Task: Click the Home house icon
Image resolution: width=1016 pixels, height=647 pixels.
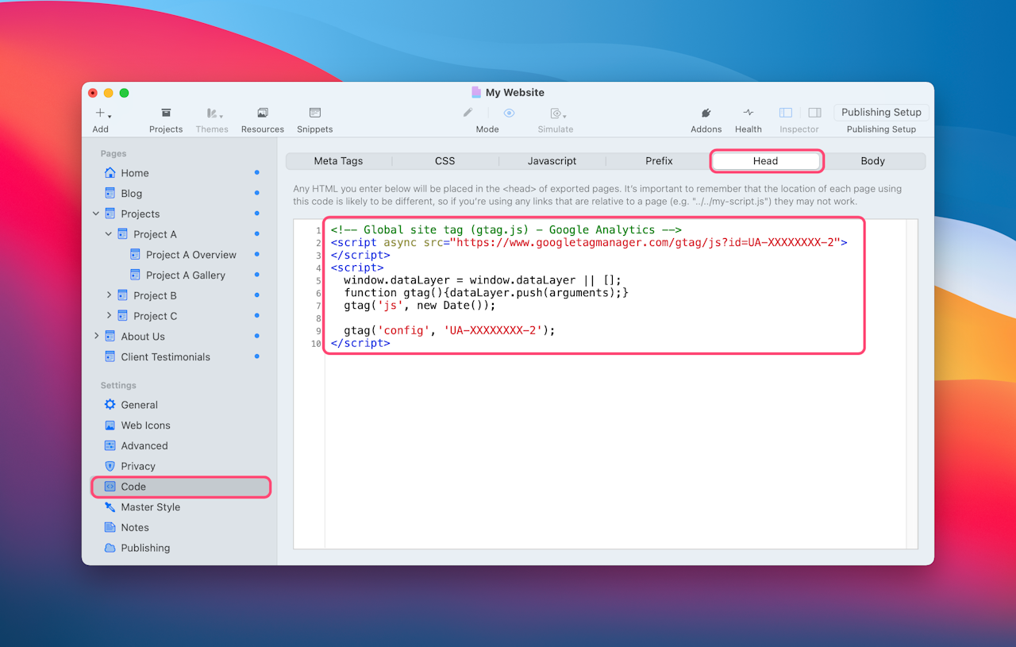Action: (110, 173)
